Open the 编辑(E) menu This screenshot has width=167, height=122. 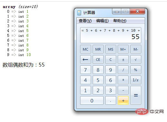102,21
